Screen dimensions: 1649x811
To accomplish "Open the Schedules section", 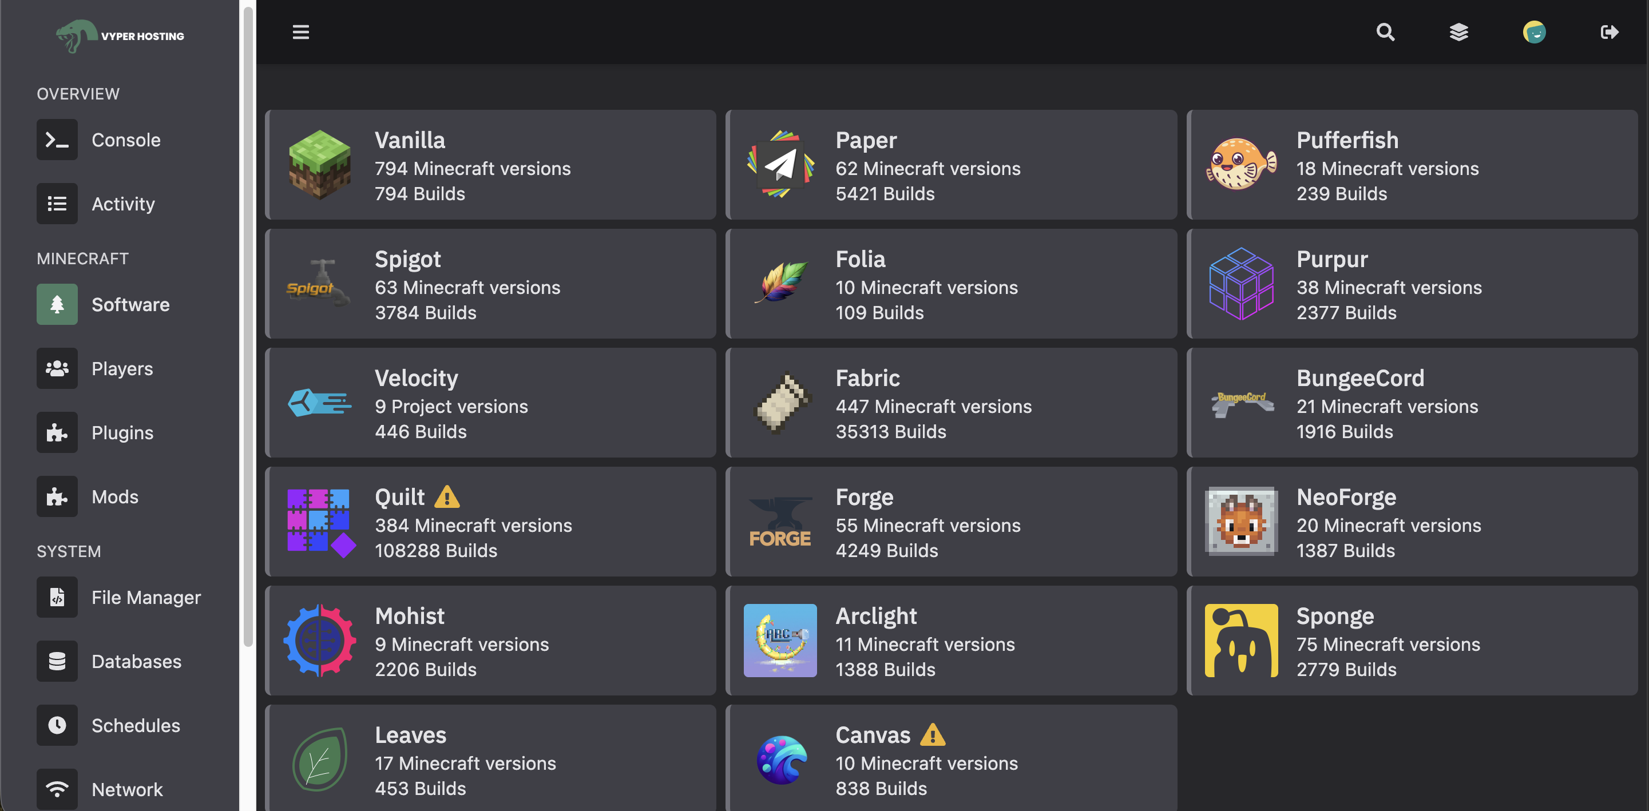I will pyautogui.click(x=135, y=725).
